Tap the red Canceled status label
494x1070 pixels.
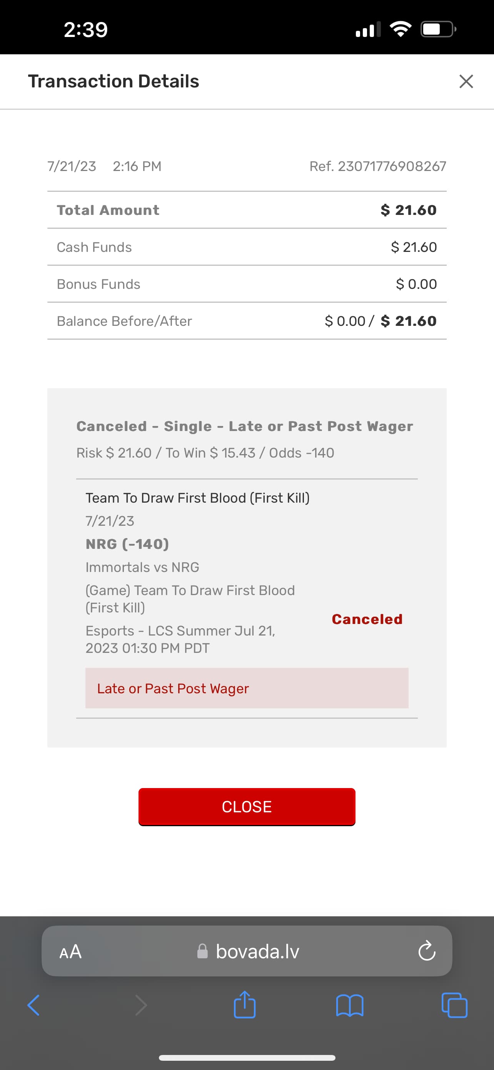point(367,619)
